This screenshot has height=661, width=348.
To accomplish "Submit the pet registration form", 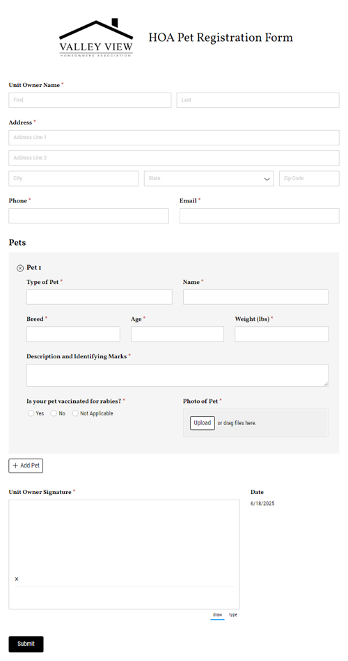I will coord(26,644).
